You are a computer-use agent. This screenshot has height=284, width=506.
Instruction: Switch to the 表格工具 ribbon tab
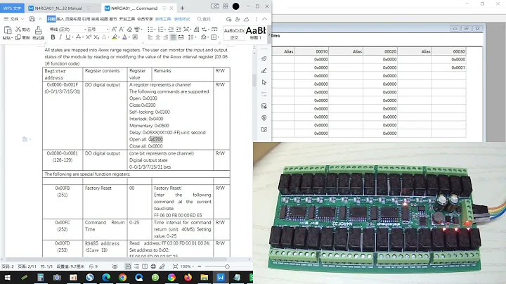[163, 19]
